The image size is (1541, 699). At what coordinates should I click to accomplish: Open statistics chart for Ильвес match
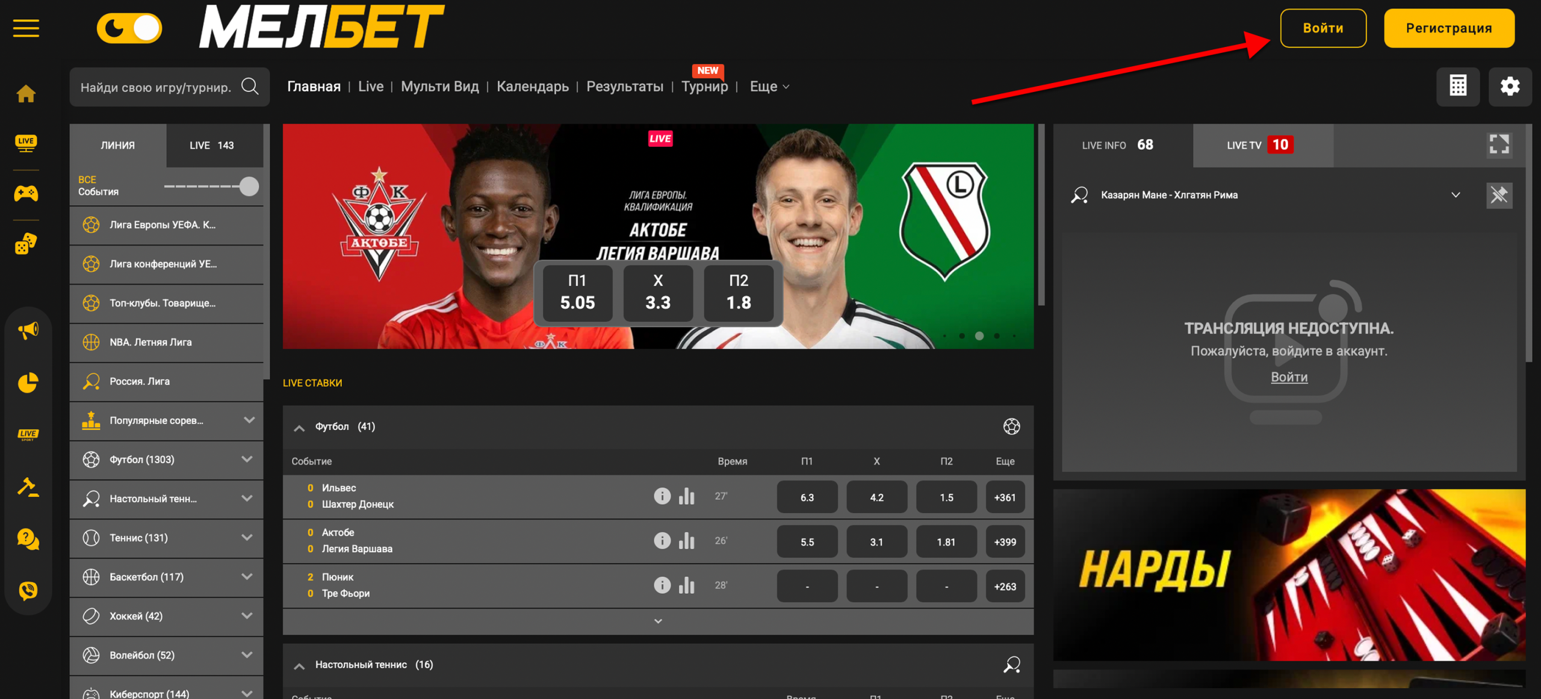(687, 496)
